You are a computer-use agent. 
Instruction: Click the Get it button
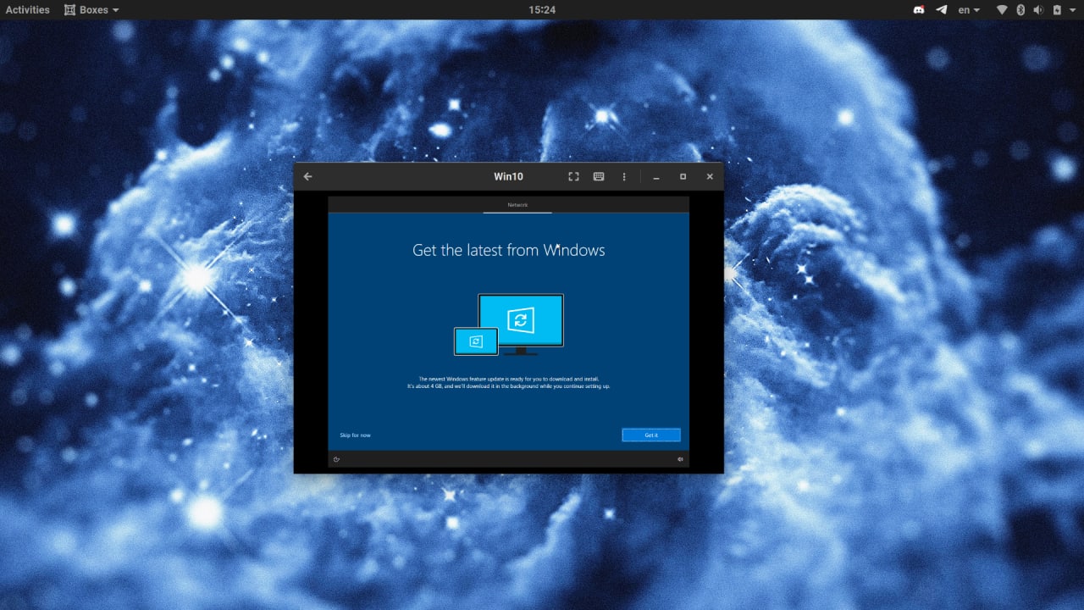[x=651, y=435]
